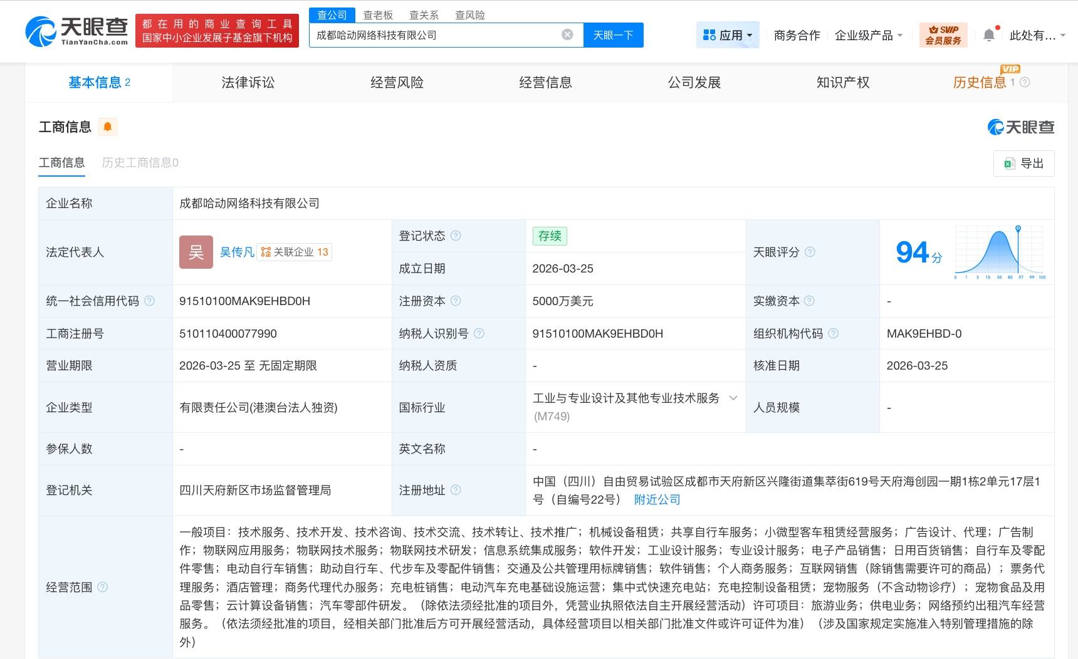
Task: Click the help icon beside 经营范围
Action: tap(103, 587)
